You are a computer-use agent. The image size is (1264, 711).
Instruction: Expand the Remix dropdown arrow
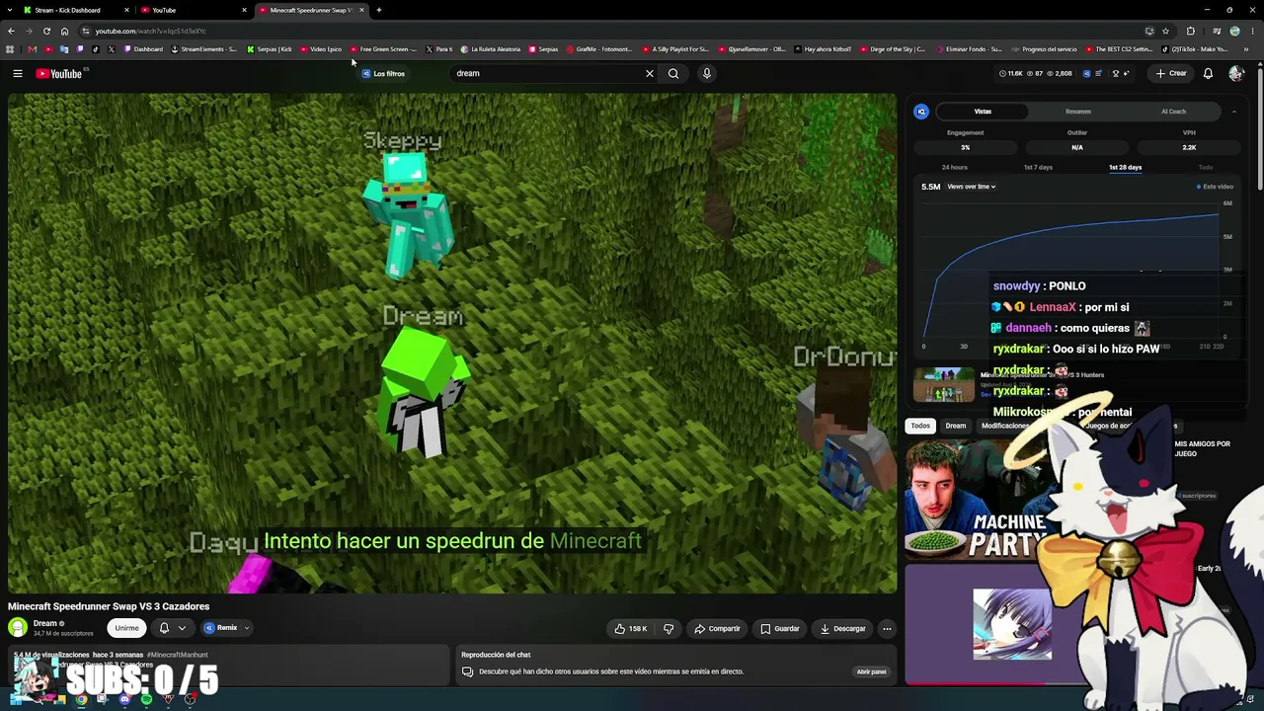tap(247, 628)
